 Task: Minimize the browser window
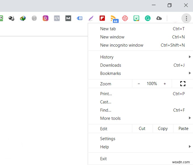click(154, 5)
